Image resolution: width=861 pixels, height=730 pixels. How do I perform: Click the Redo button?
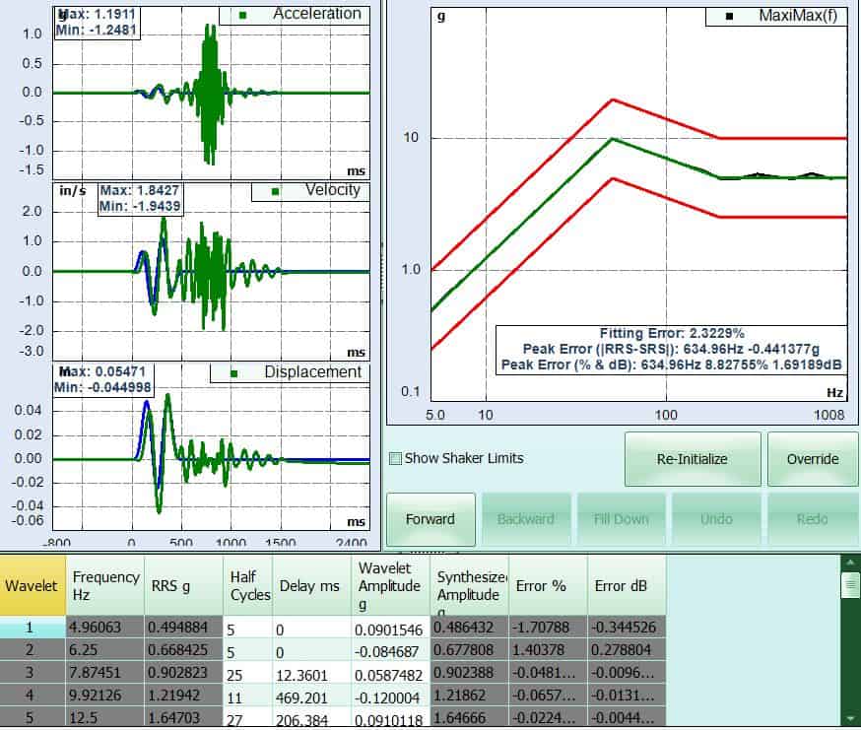(x=812, y=519)
